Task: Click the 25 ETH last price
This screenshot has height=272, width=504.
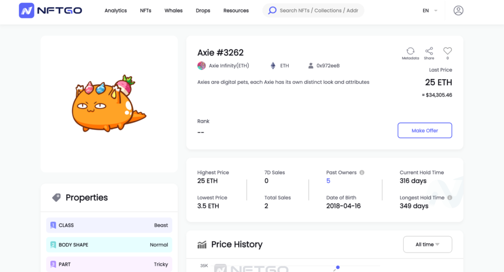Action: coord(438,82)
